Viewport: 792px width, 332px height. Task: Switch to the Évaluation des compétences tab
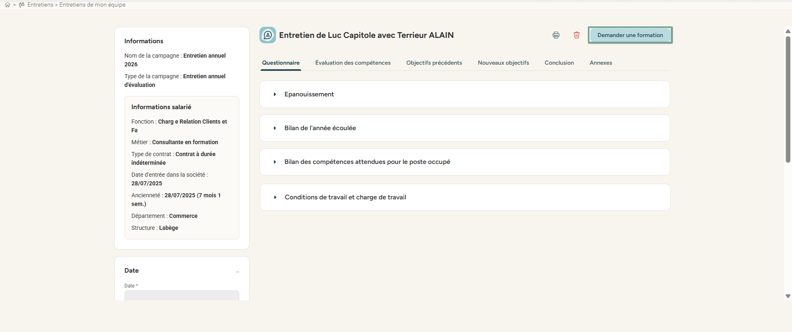click(353, 63)
